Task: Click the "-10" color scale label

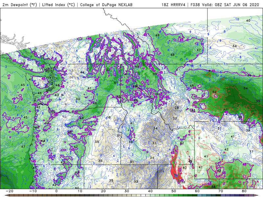Action: click(33, 191)
